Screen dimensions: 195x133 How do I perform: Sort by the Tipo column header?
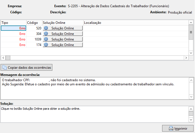[14, 23]
